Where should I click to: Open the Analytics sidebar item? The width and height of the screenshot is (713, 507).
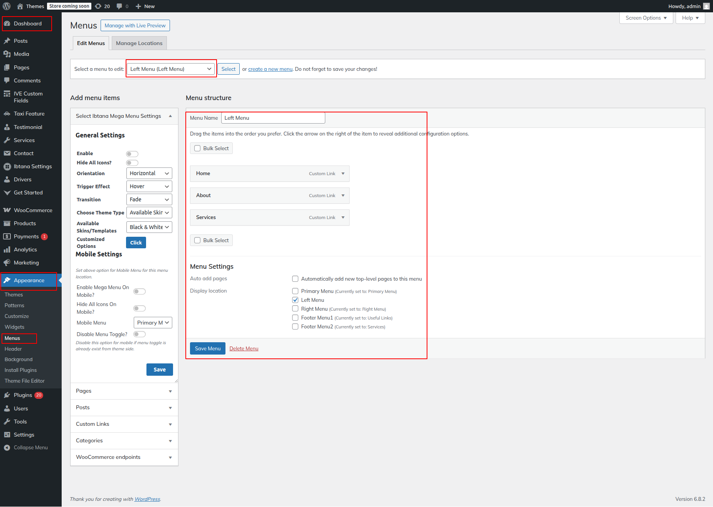(25, 249)
